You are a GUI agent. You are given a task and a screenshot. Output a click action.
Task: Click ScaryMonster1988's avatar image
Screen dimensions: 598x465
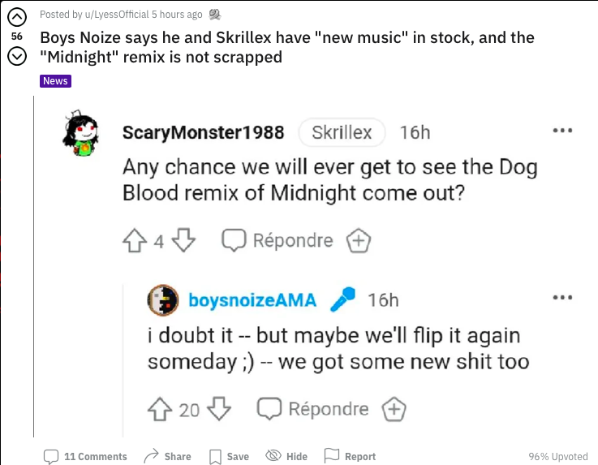81,133
